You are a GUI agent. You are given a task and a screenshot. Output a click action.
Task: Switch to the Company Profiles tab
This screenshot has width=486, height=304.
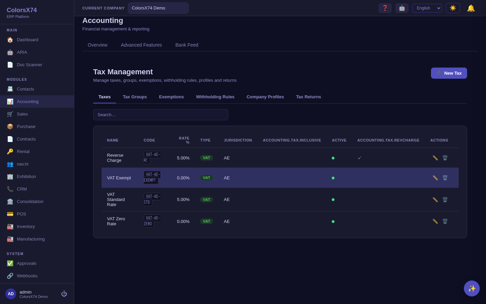(265, 97)
